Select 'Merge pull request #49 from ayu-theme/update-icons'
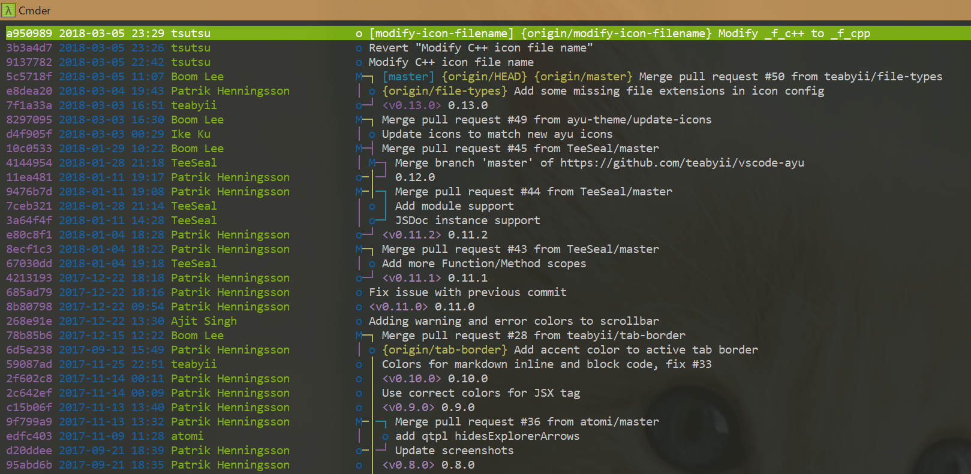The image size is (971, 474). [547, 120]
